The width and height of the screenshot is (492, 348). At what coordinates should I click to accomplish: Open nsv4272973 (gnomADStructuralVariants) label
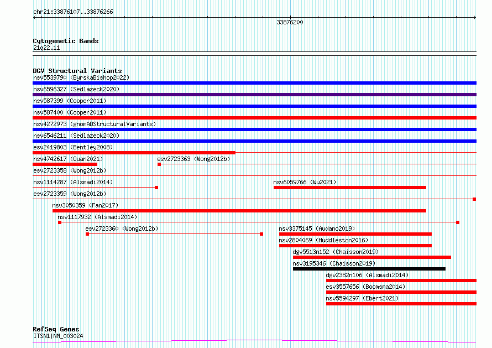(x=95, y=124)
